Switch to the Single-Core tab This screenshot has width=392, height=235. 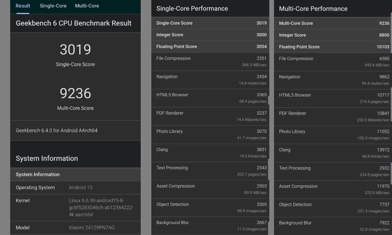(53, 6)
